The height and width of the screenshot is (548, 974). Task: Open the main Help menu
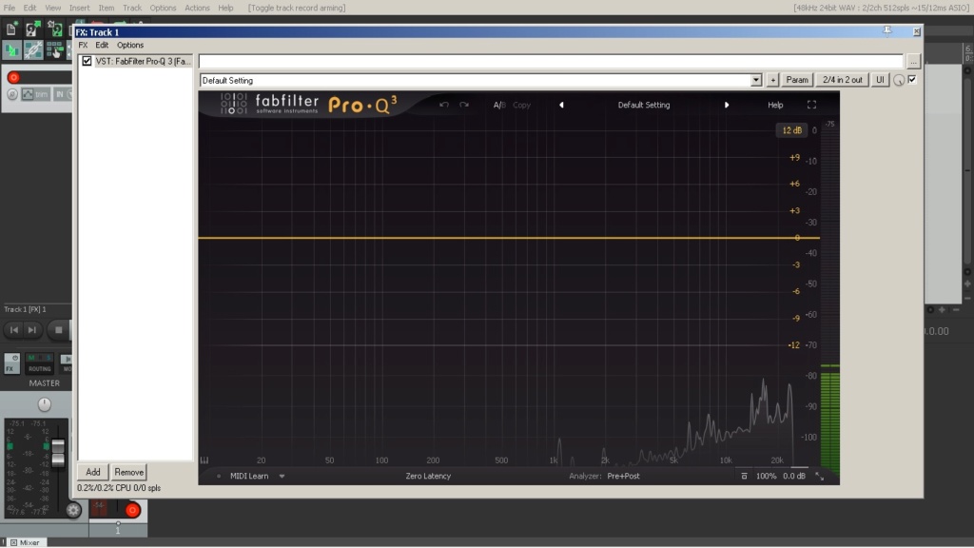click(225, 8)
